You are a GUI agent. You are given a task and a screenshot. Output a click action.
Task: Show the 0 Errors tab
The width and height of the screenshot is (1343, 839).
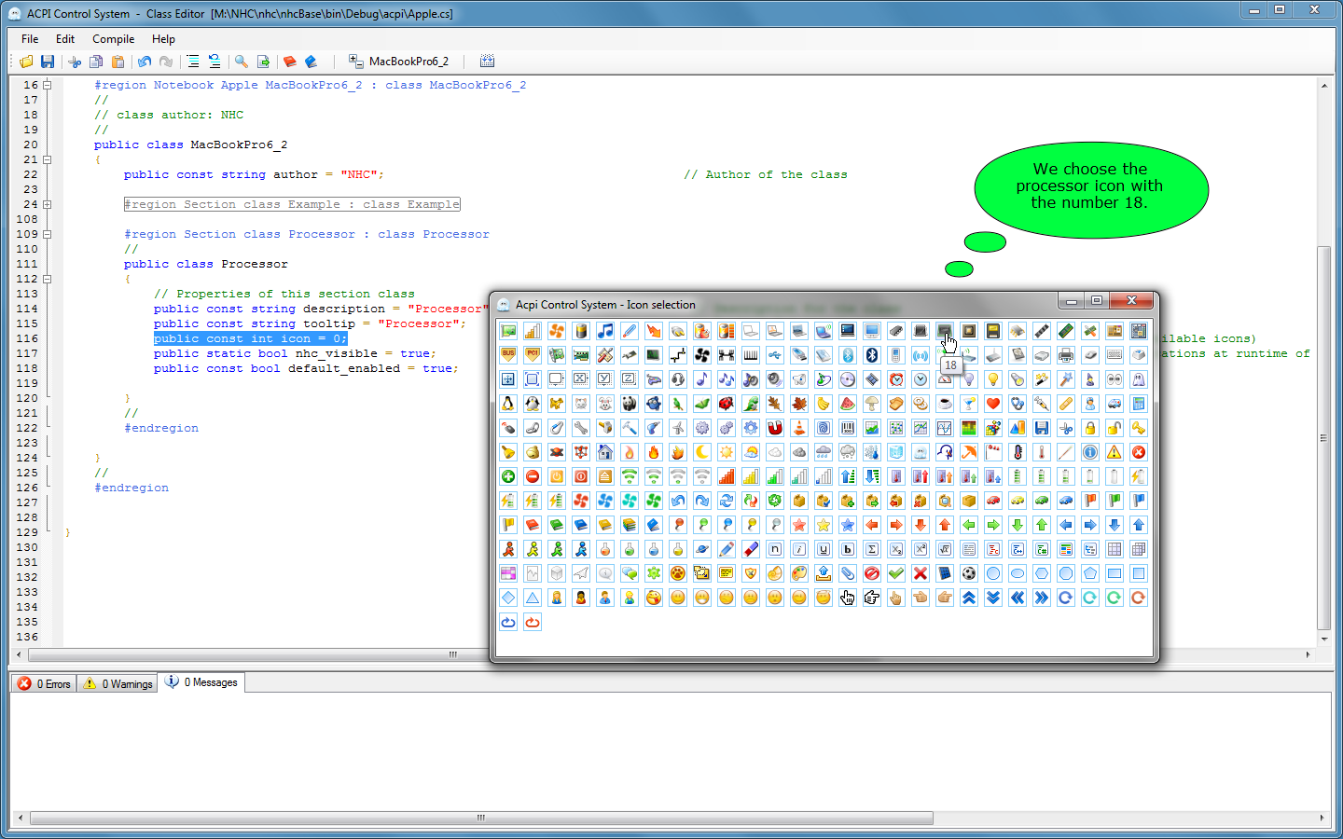tap(45, 683)
